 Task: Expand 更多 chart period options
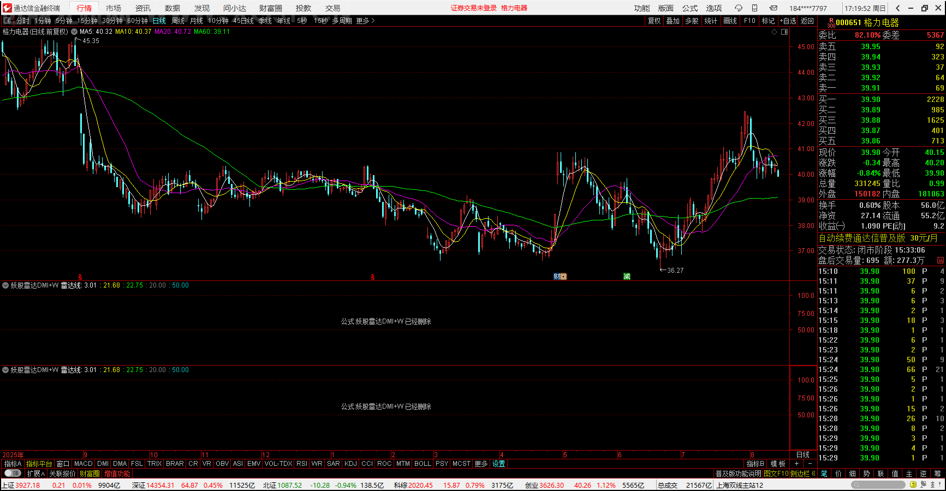pyautogui.click(x=365, y=21)
